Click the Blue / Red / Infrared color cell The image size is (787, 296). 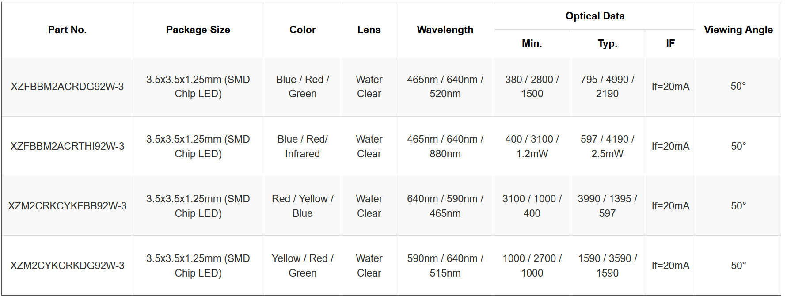tap(302, 146)
